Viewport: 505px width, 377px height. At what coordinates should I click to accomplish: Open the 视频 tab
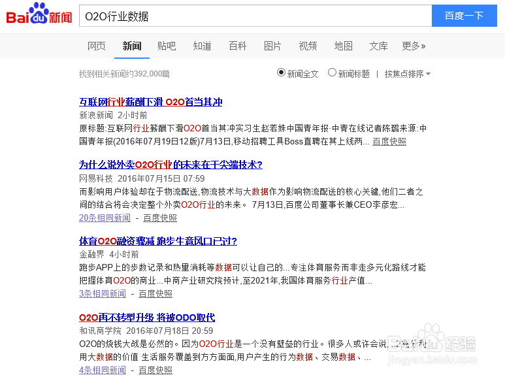coord(308,46)
